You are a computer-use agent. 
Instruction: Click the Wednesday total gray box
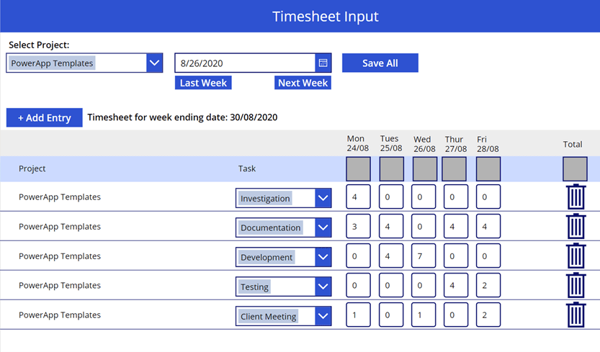tap(425, 168)
